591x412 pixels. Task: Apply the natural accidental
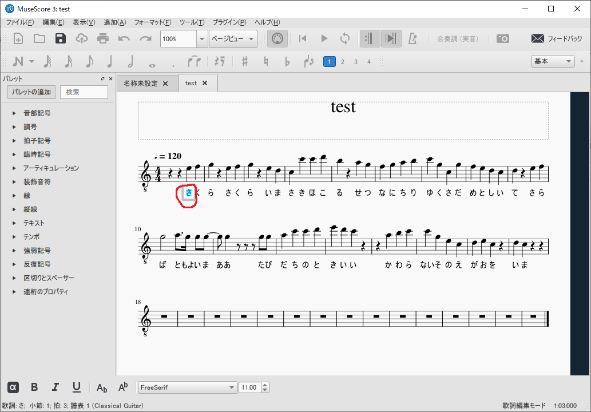pos(266,61)
